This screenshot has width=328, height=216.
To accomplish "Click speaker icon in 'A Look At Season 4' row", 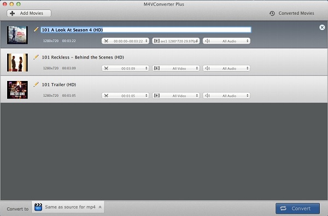I will 207,41.
